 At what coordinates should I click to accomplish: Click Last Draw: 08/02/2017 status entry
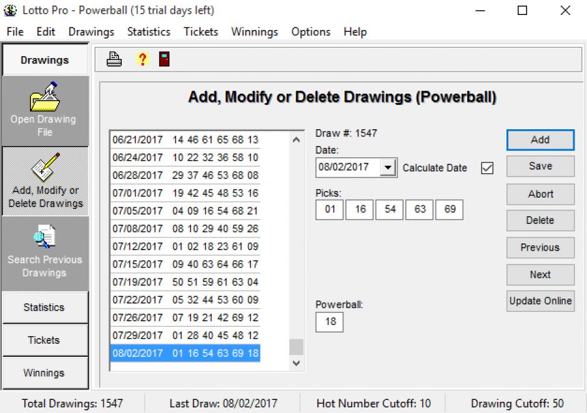pyautogui.click(x=224, y=403)
